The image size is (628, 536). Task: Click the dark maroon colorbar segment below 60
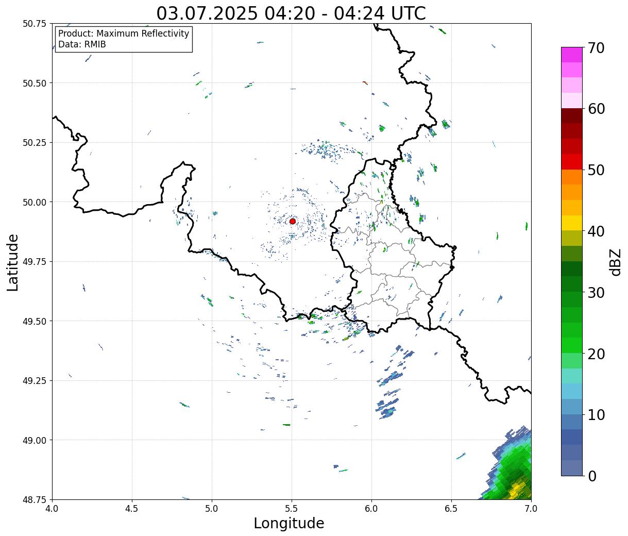pyautogui.click(x=572, y=116)
